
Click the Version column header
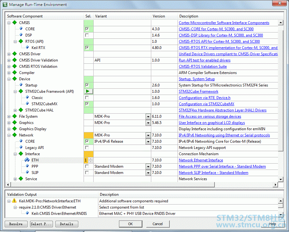click(164, 16)
